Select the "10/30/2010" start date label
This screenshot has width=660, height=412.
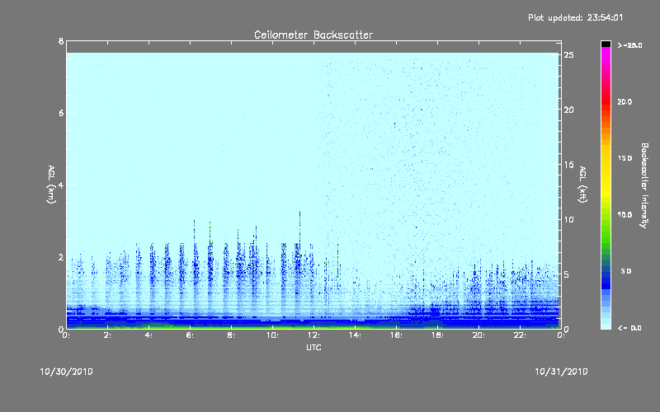click(x=67, y=372)
